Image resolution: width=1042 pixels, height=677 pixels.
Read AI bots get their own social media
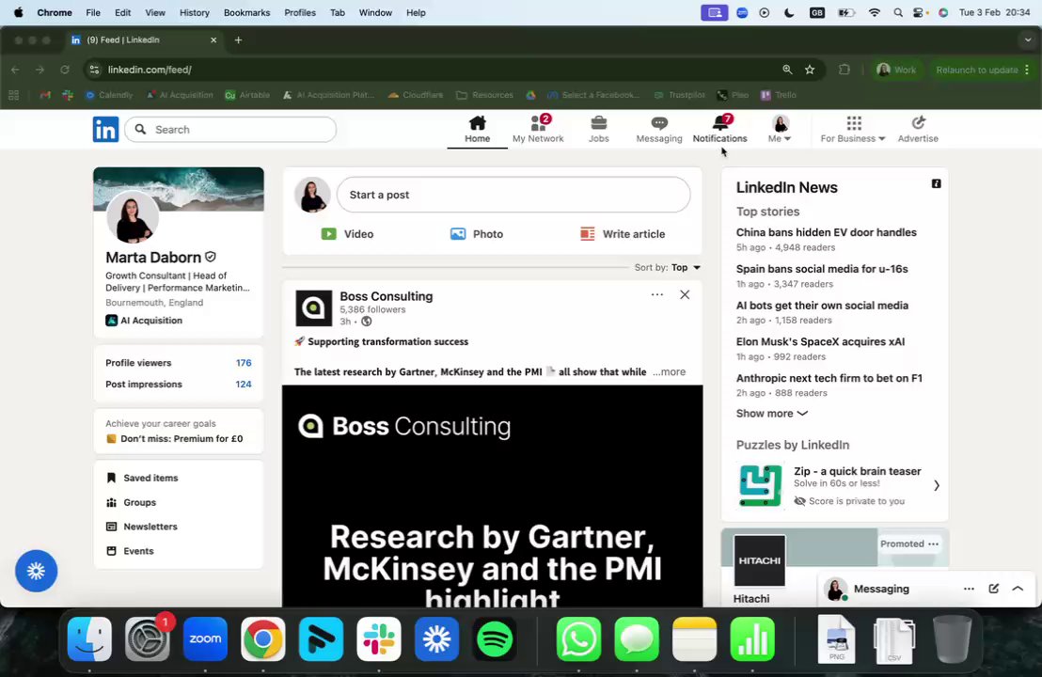[x=822, y=306]
